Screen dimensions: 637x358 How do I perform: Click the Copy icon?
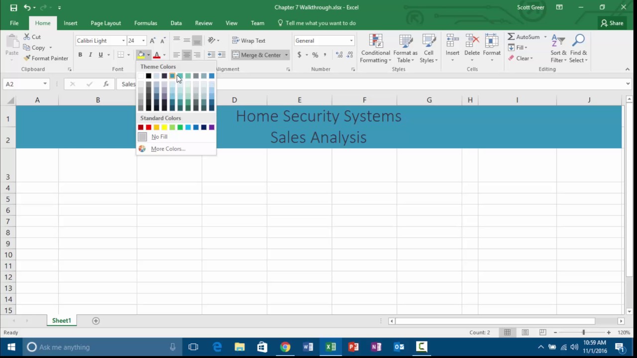(x=26, y=48)
